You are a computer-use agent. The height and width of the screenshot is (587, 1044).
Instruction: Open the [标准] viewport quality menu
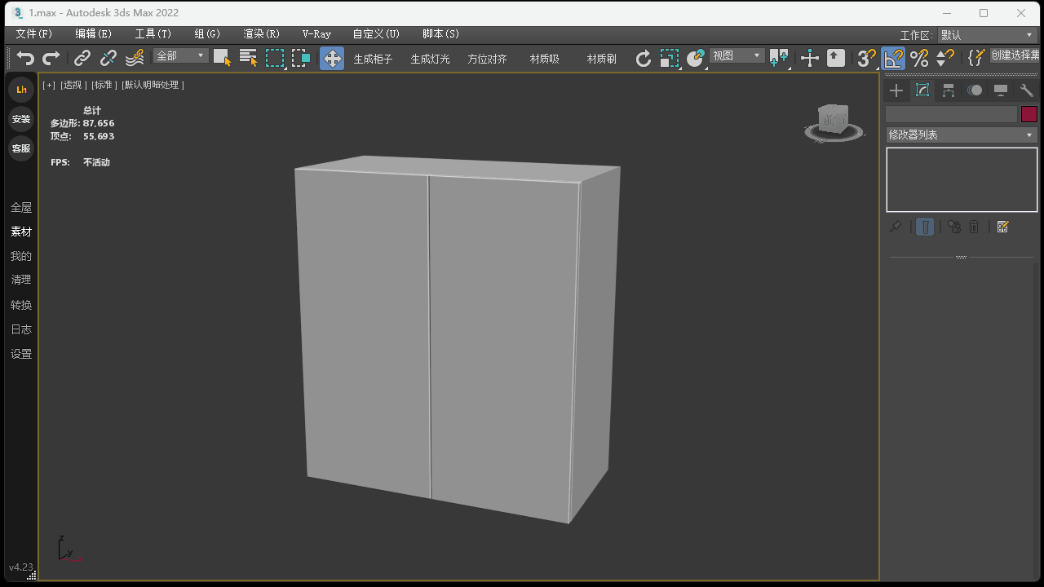(104, 85)
